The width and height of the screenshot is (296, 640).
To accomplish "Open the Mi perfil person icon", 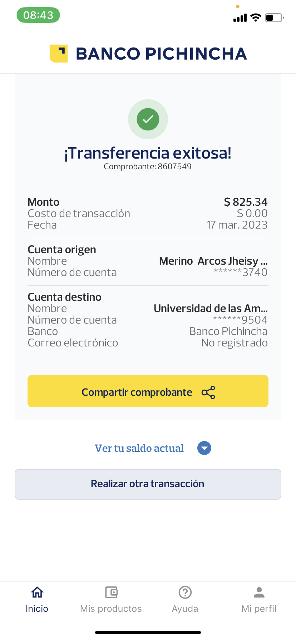I will 259,592.
